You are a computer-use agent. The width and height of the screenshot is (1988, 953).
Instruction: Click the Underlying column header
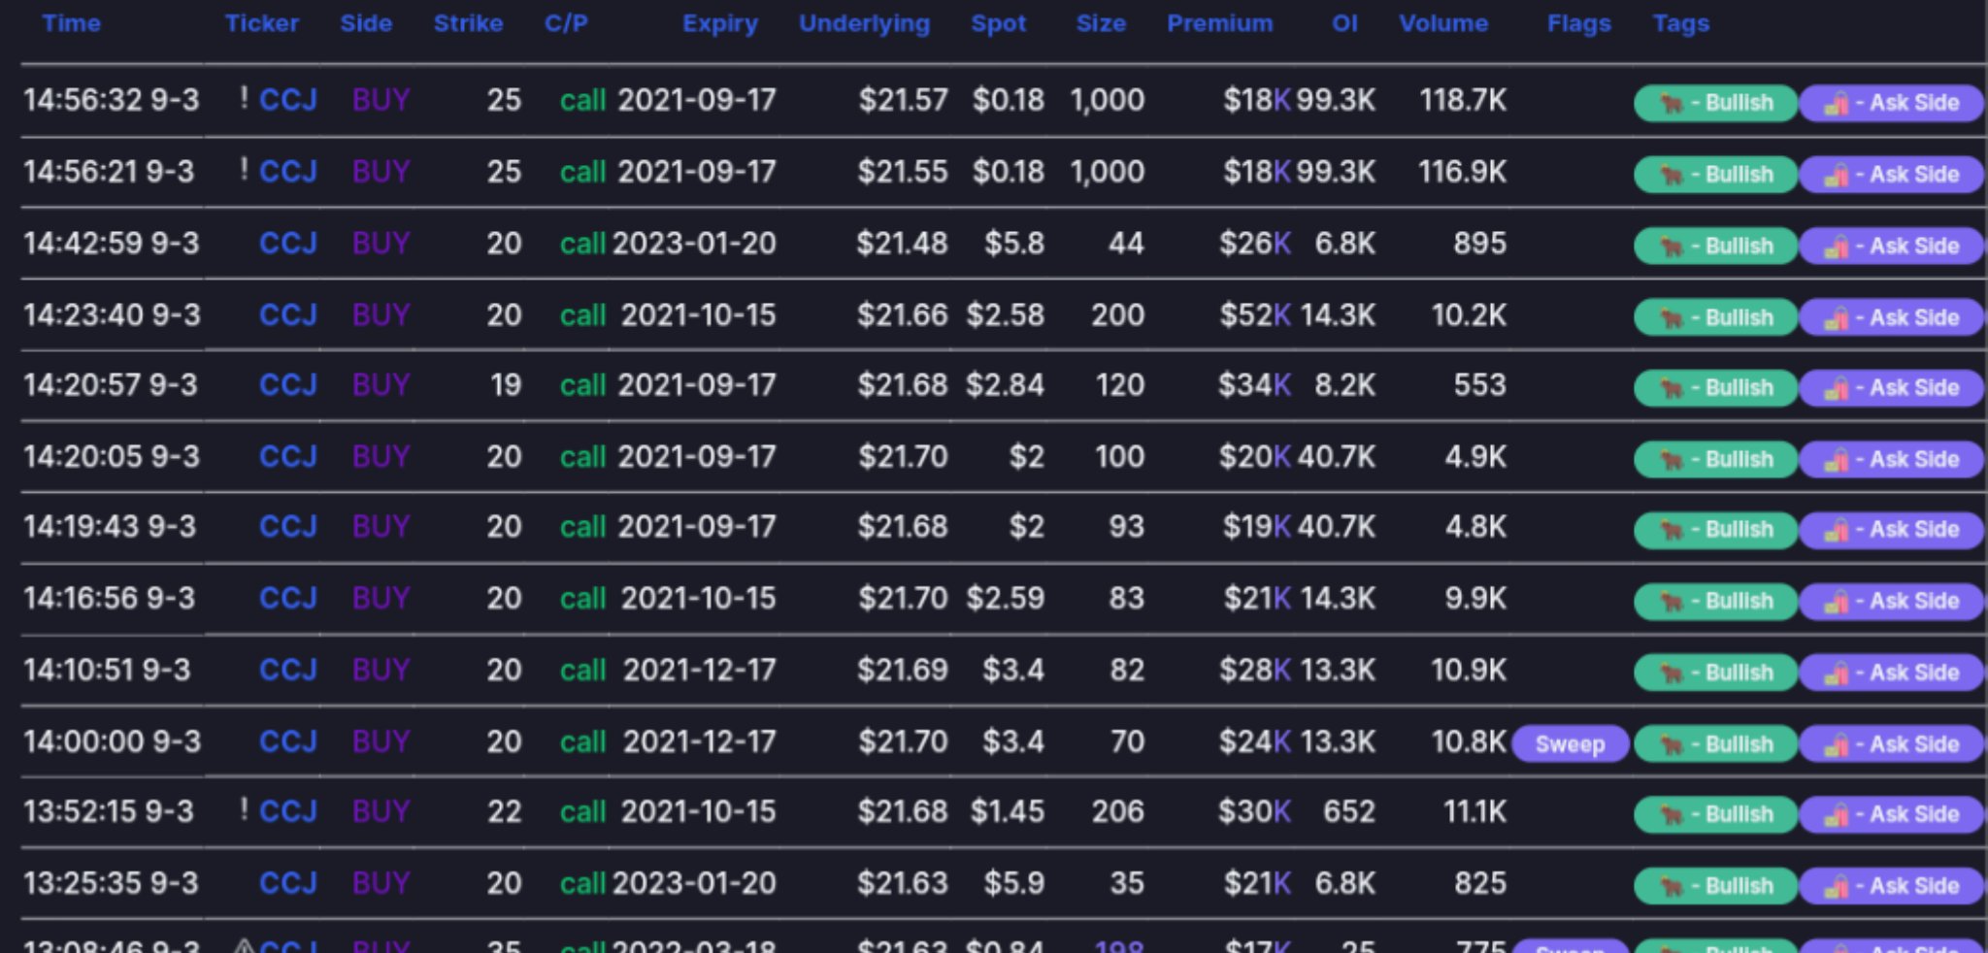pyautogui.click(x=864, y=23)
